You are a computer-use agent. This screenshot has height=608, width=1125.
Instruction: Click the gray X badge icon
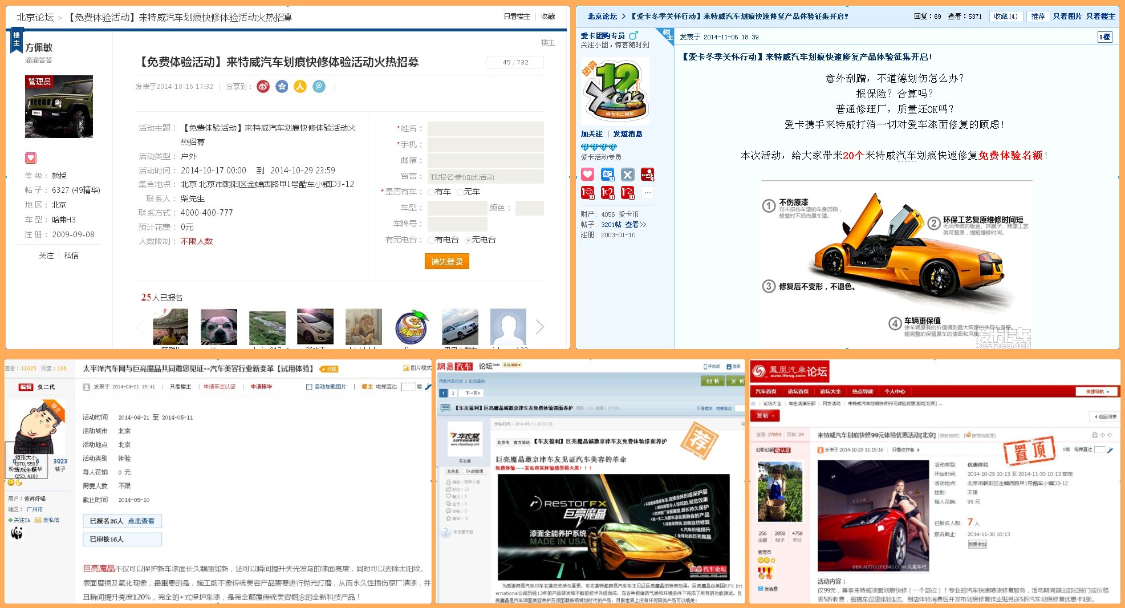(x=627, y=175)
